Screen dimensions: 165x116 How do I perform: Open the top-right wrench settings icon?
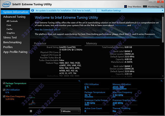(x=162, y=6)
